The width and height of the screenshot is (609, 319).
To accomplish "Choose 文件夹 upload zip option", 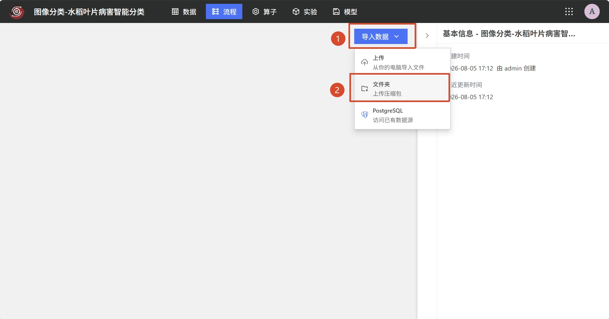I will click(402, 89).
